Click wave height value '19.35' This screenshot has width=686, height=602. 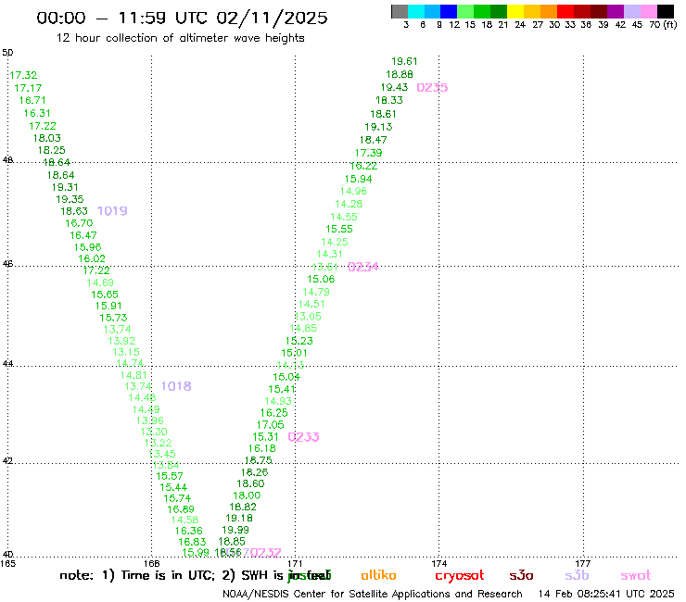pyautogui.click(x=70, y=199)
